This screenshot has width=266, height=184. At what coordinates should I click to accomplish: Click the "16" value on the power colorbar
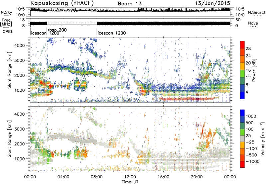[x=248, y=70]
